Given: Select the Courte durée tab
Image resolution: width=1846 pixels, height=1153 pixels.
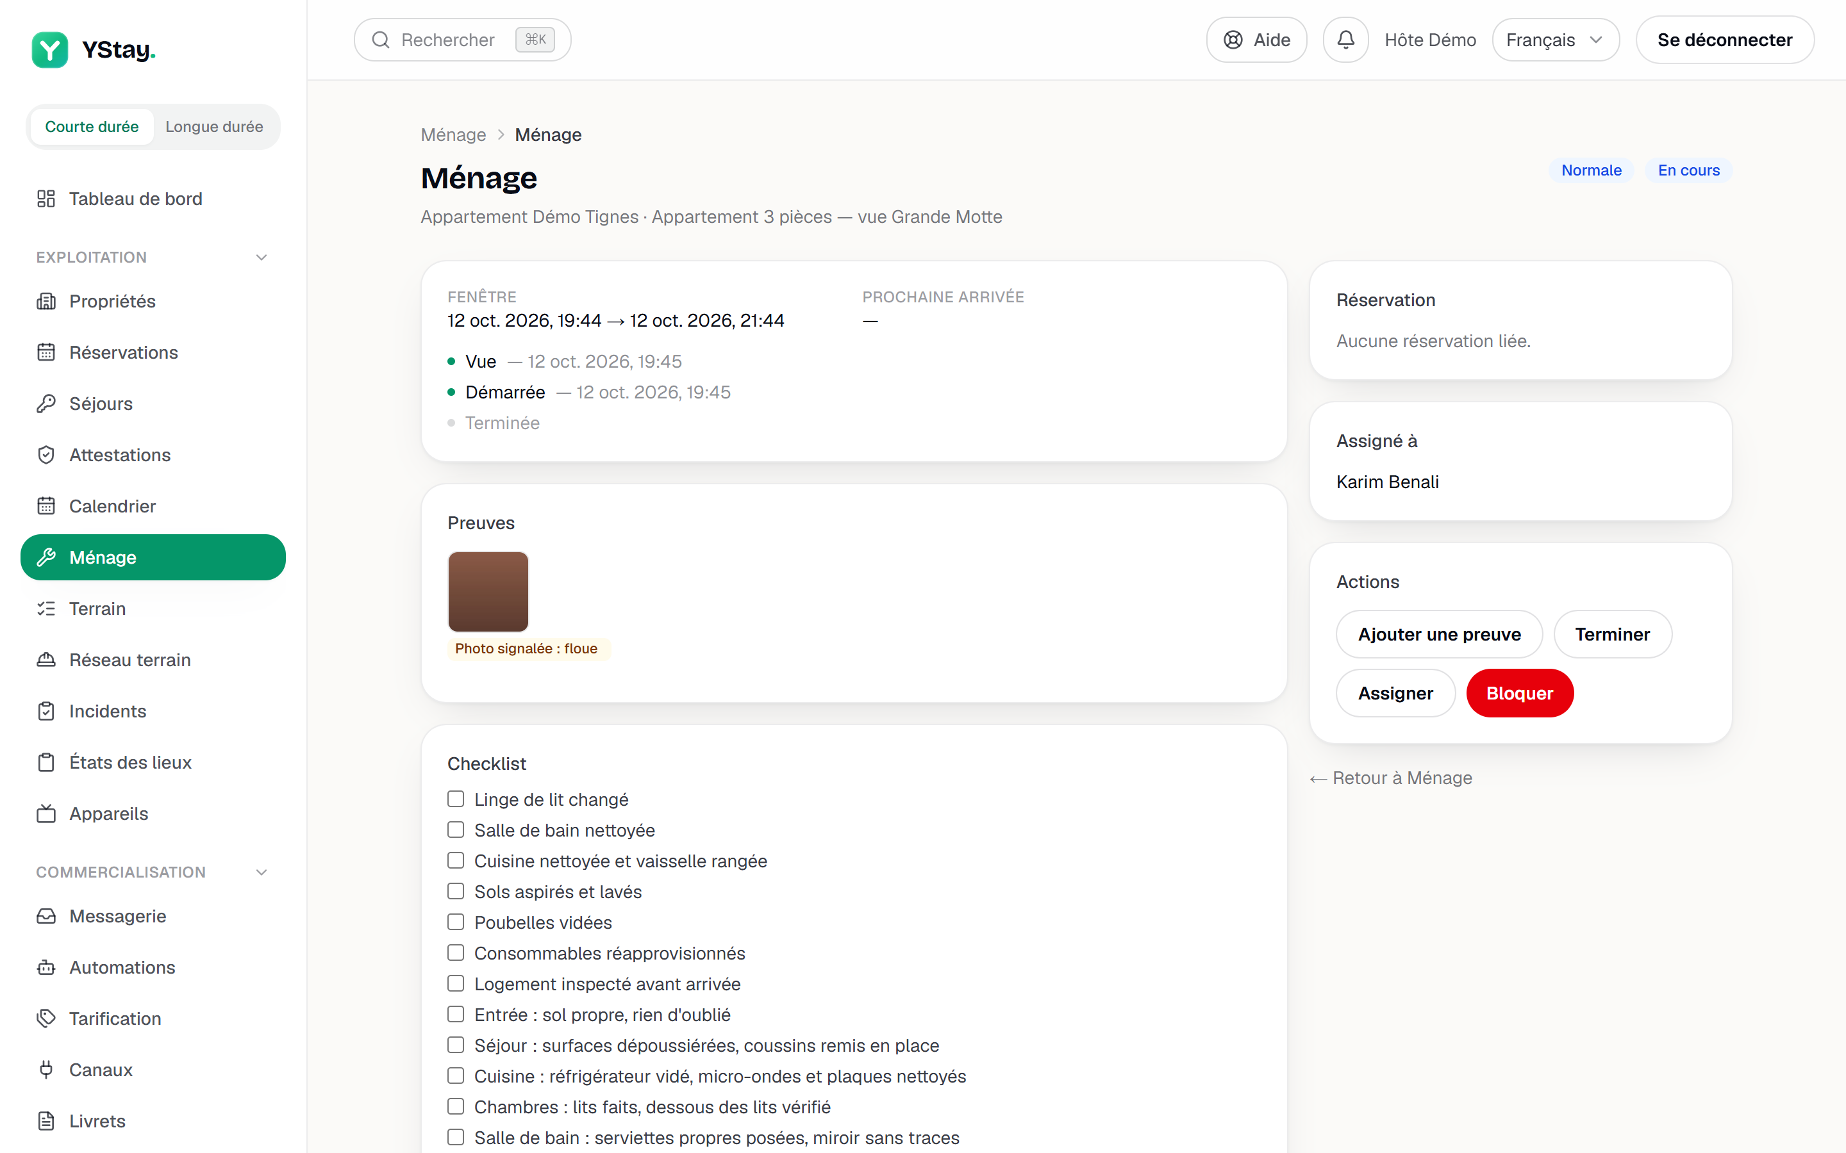Looking at the screenshot, I should point(92,127).
